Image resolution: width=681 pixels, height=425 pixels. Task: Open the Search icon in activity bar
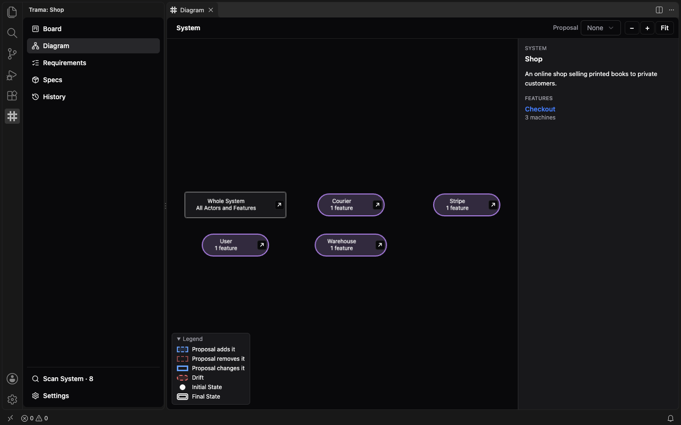click(x=12, y=33)
